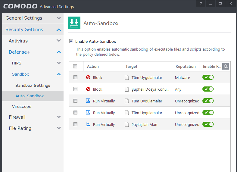Collapse the Defense+ section
This screenshot has width=237, height=172.
pyautogui.click(x=59, y=52)
